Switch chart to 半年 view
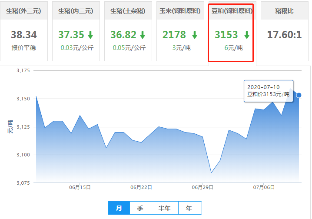Screen dimensions: 312x219 pyautogui.click(x=165, y=208)
